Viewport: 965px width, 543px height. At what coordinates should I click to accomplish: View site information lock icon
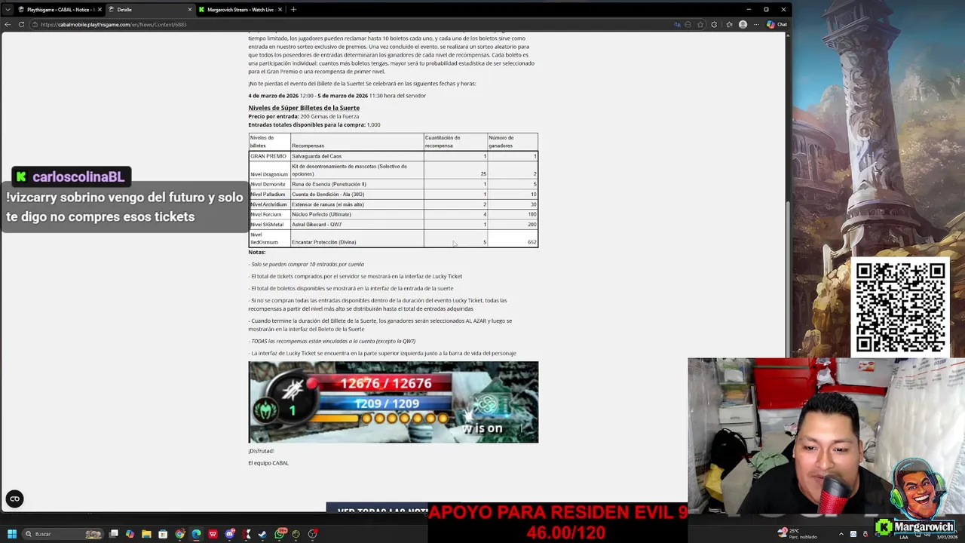point(35,24)
